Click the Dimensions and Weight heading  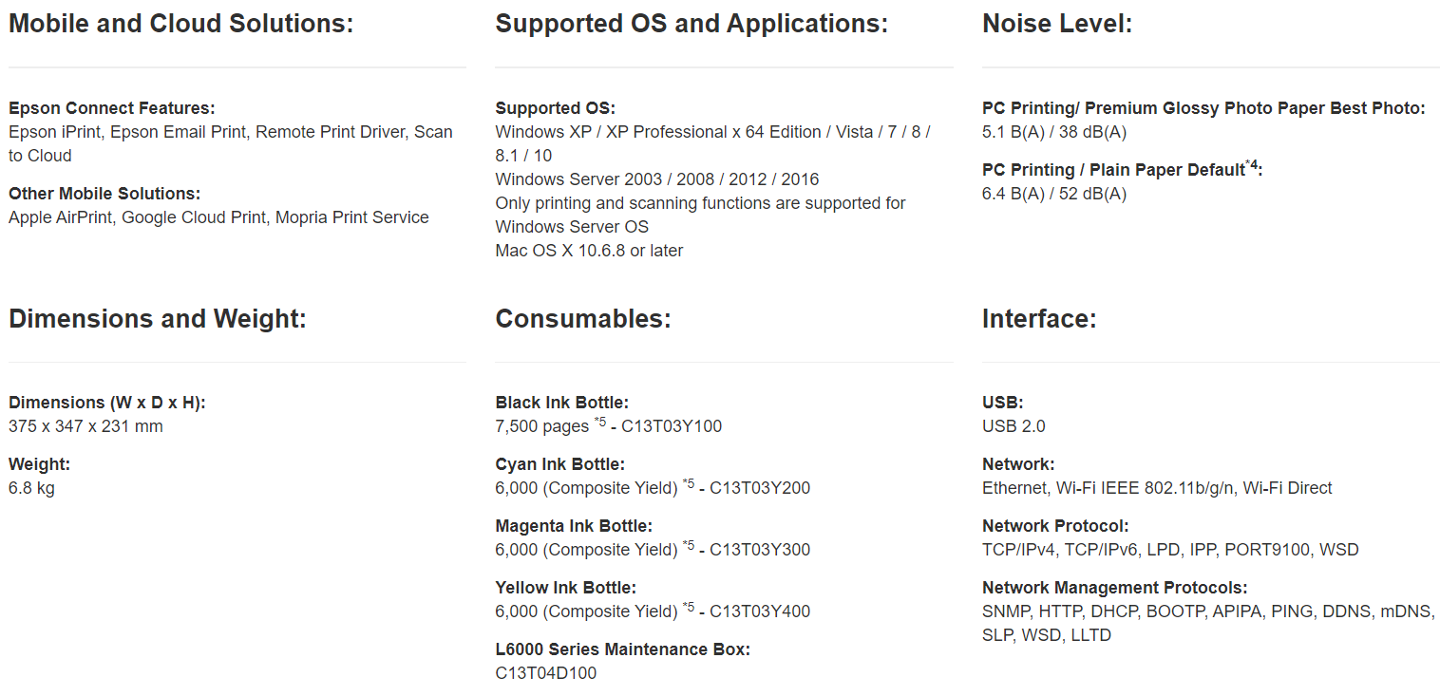click(x=158, y=319)
